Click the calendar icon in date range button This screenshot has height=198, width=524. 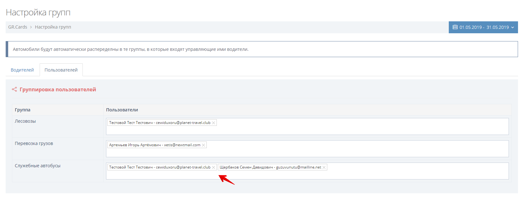click(x=455, y=27)
